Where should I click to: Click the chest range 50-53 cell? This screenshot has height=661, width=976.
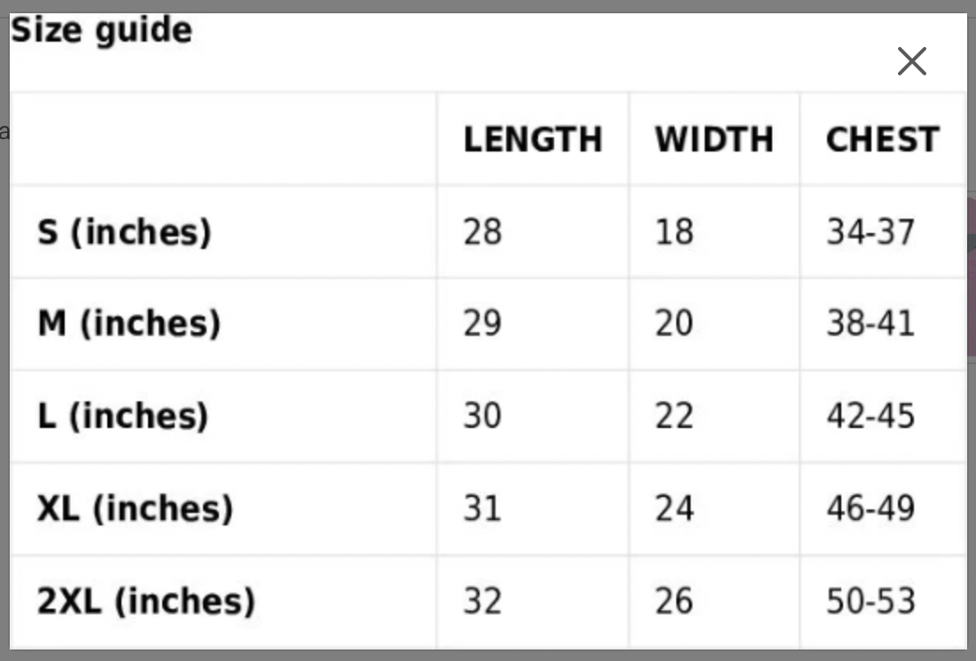pyautogui.click(x=870, y=601)
